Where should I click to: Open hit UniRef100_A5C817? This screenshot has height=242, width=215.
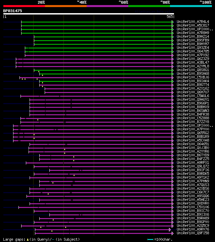pyautogui.click(x=193, y=26)
